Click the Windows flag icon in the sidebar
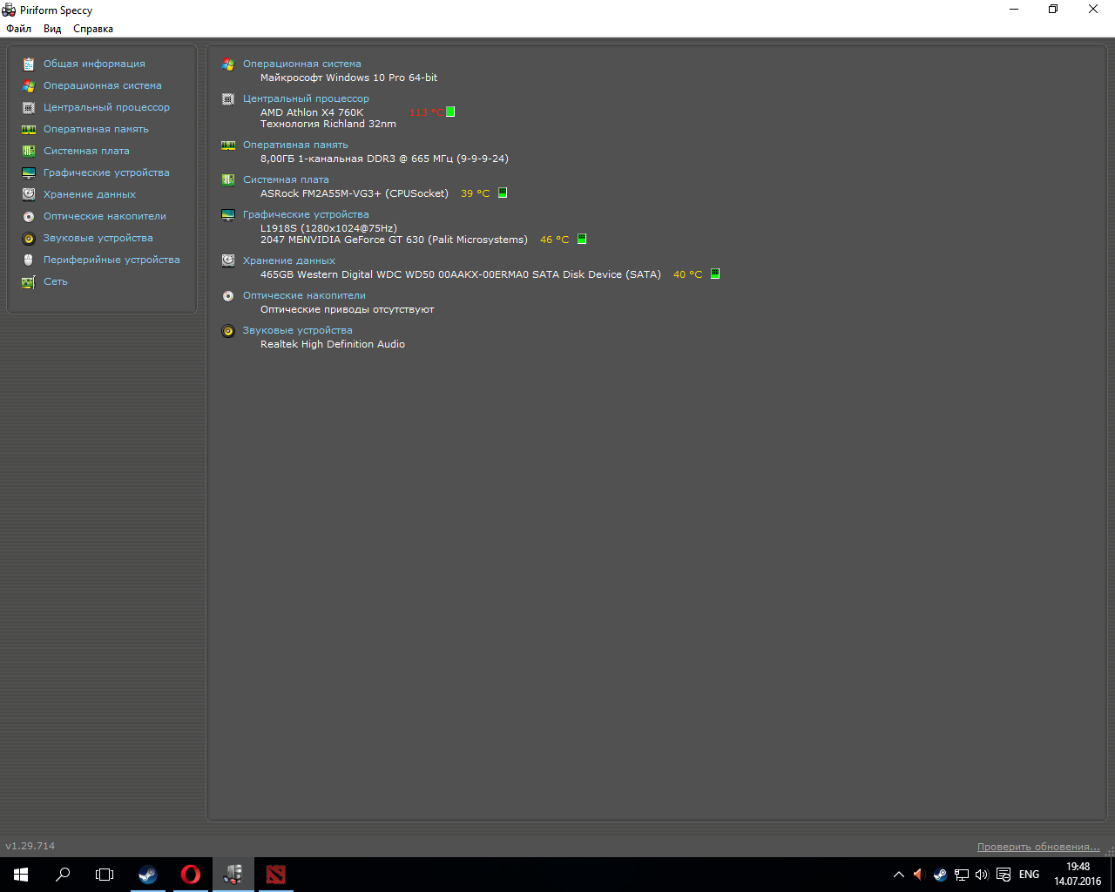Screen dimensions: 1115x892 (x=29, y=85)
